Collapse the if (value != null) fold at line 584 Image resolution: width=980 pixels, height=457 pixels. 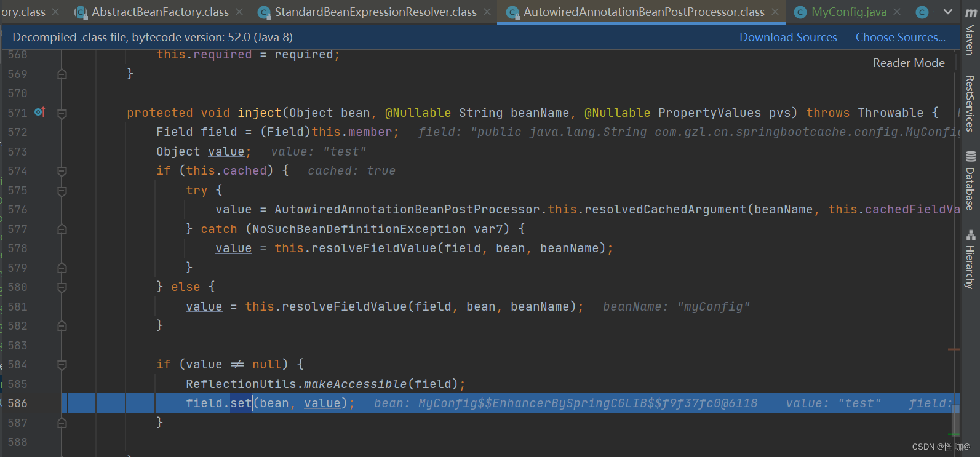pyautogui.click(x=62, y=365)
